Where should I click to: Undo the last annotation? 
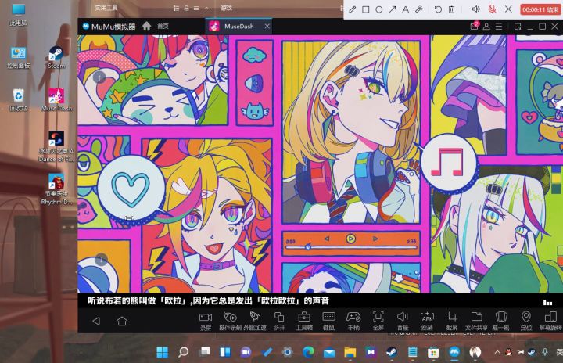tap(438, 9)
